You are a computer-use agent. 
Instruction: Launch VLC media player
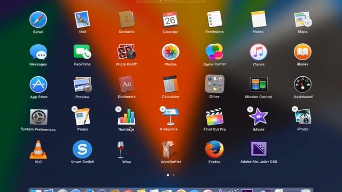pos(38,149)
